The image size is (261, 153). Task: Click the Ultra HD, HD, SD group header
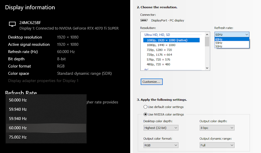(x=157, y=34)
